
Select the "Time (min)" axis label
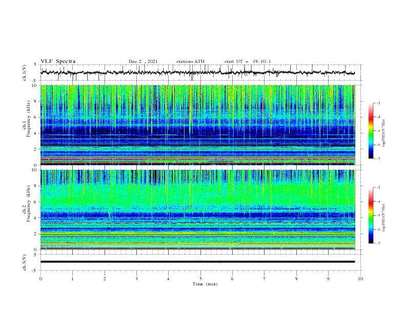205,284
